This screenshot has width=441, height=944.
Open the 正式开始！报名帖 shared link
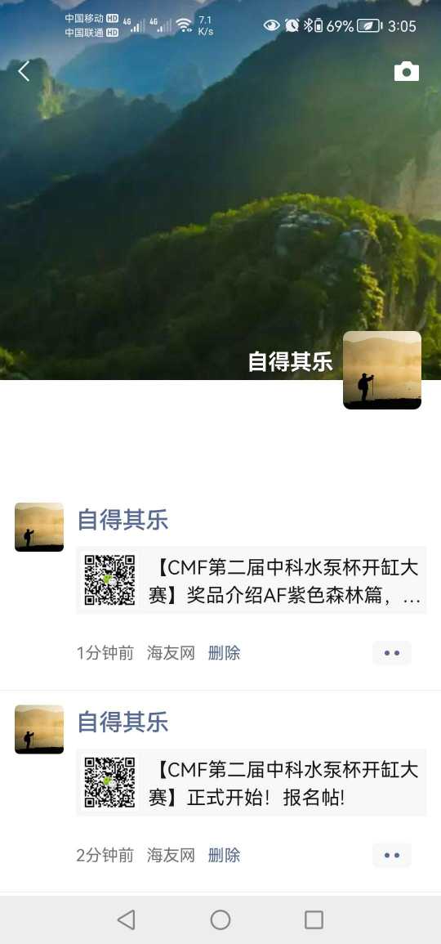[x=252, y=783]
